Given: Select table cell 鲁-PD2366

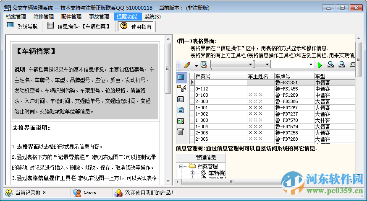Looking at the screenshot, I should tap(294, 101).
